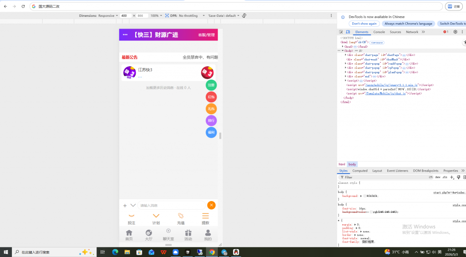Open the Dimensions Responsive dropdown
The image size is (466, 257).
(x=108, y=15)
